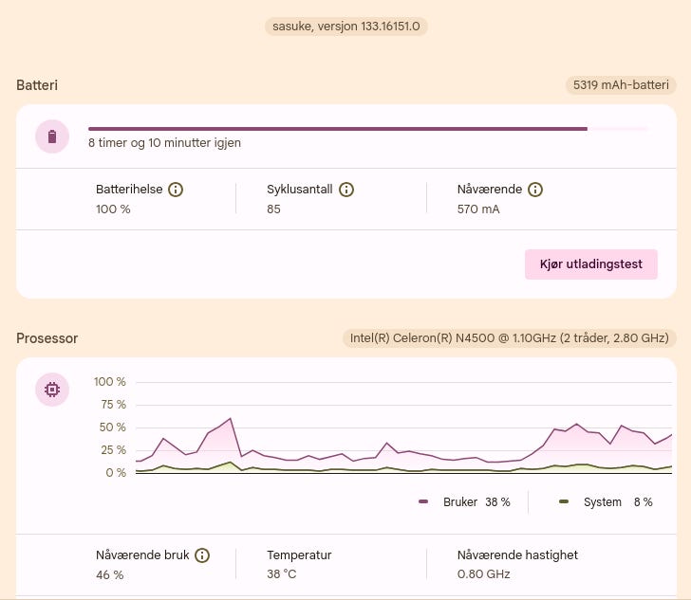Click the Intel Celeron N4500 processor chip
Image resolution: width=691 pixels, height=600 pixels.
coord(510,338)
